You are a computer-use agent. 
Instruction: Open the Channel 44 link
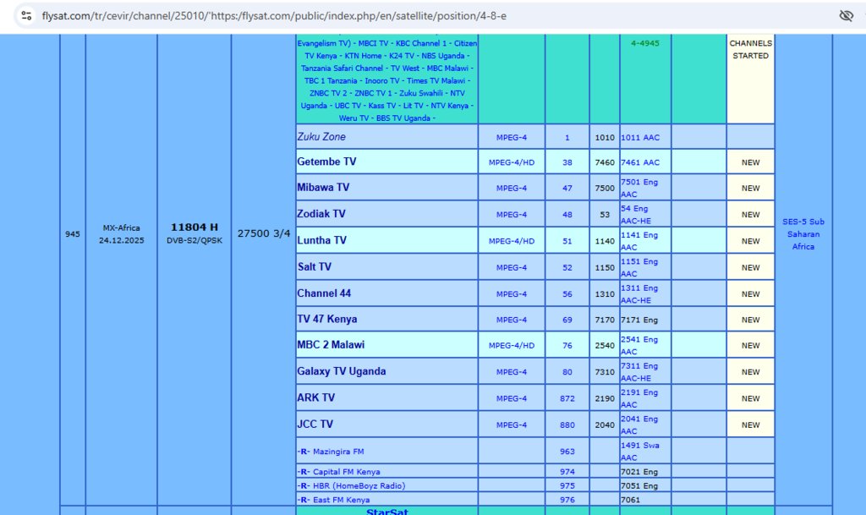pos(324,293)
